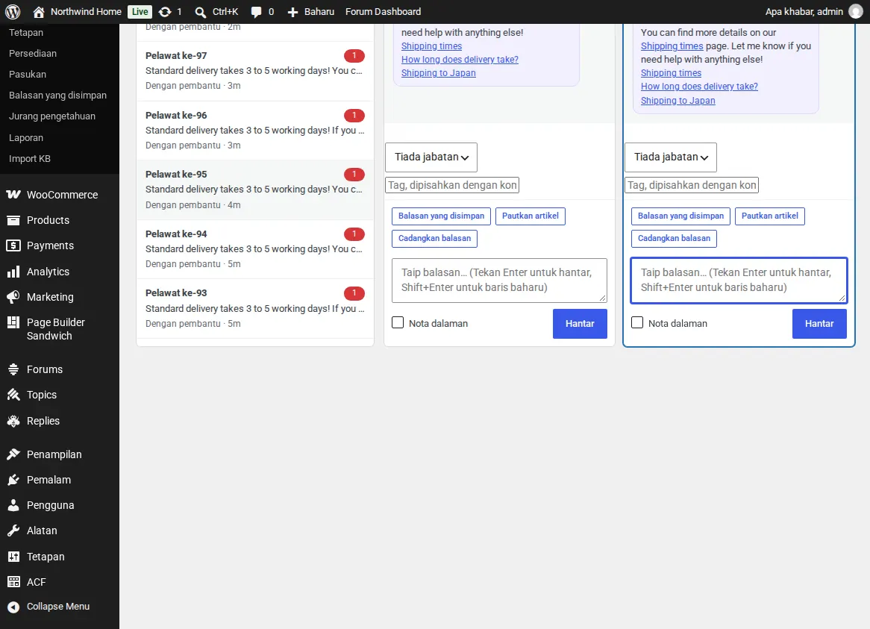Click the Tetapan sliders icon at bottom

[13, 557]
